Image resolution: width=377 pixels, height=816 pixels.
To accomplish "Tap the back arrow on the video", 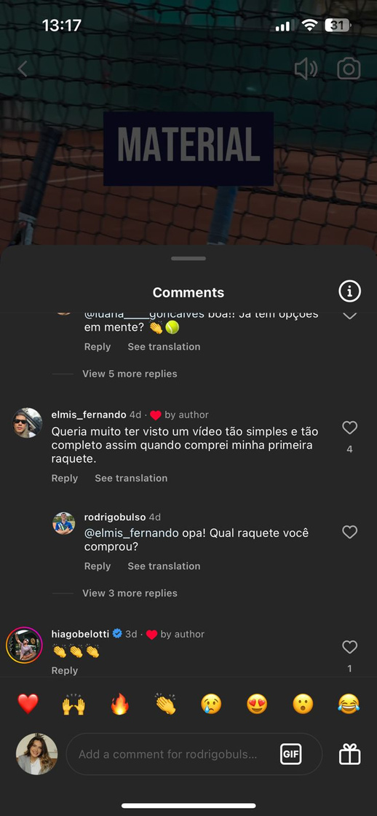I will coord(23,68).
